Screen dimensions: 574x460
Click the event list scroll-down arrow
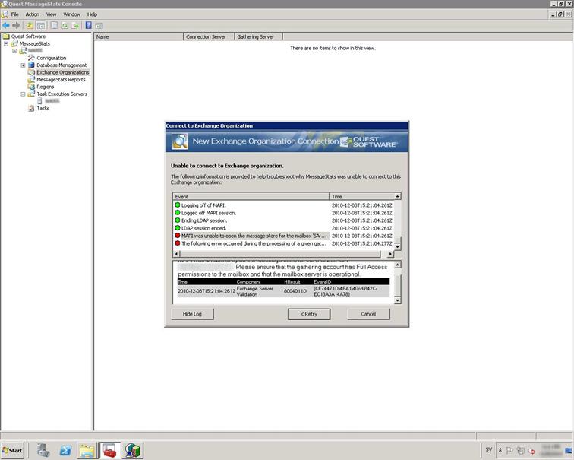coord(398,247)
